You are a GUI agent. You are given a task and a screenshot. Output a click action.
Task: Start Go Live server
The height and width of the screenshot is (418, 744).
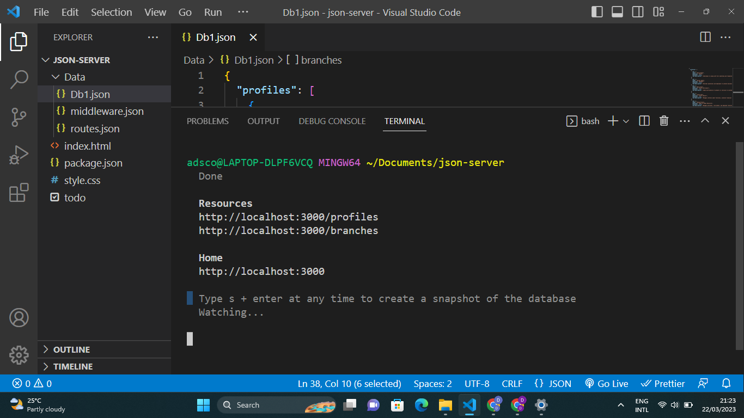click(x=606, y=384)
